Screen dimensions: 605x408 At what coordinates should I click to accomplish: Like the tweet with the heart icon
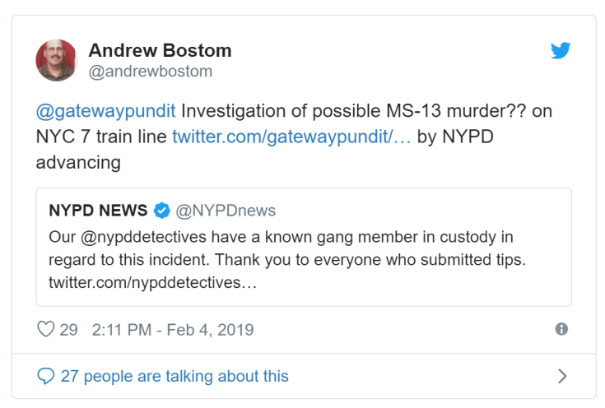[x=46, y=330]
